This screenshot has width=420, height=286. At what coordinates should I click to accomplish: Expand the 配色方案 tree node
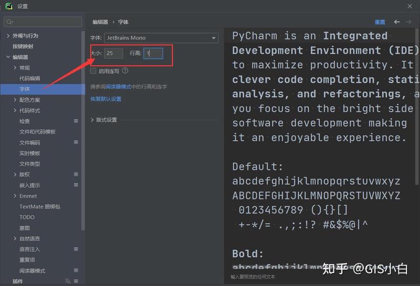point(15,100)
